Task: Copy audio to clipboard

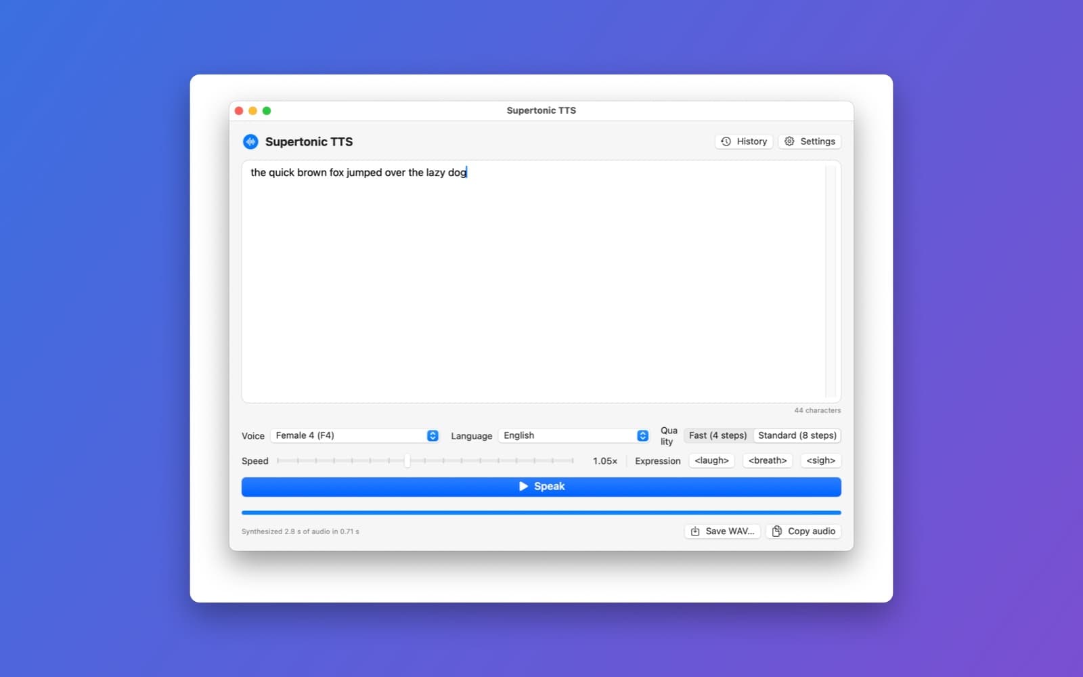Action: (803, 531)
